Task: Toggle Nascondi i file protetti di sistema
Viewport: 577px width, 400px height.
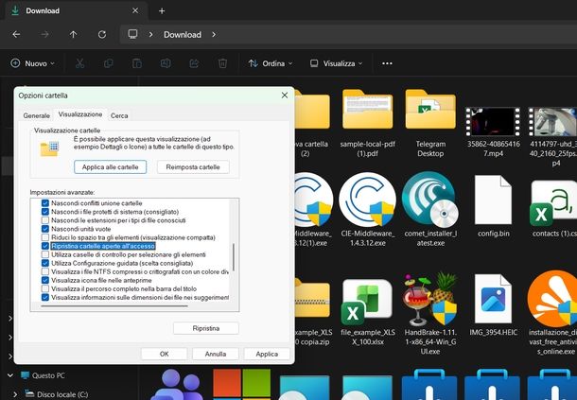Action: (x=45, y=212)
